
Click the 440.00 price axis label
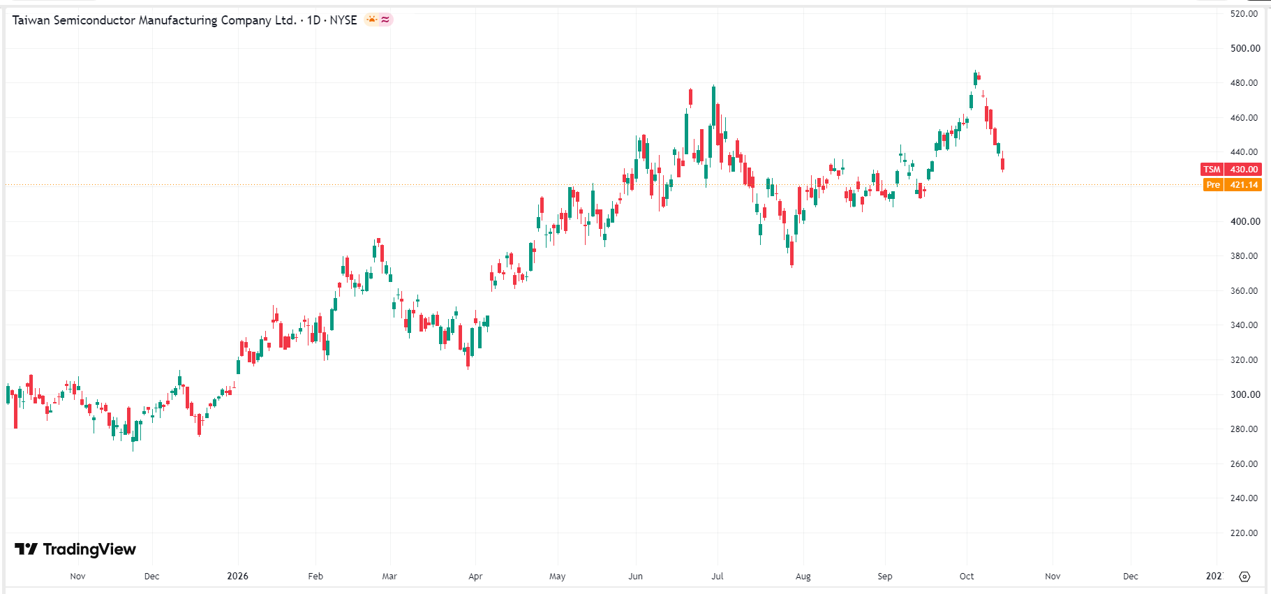click(1244, 152)
